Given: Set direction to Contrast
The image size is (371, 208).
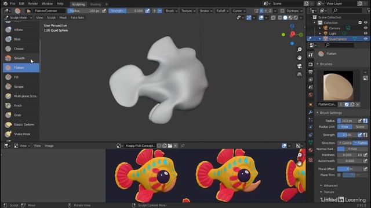Looking at the screenshot, I should pyautogui.click(x=345, y=143).
